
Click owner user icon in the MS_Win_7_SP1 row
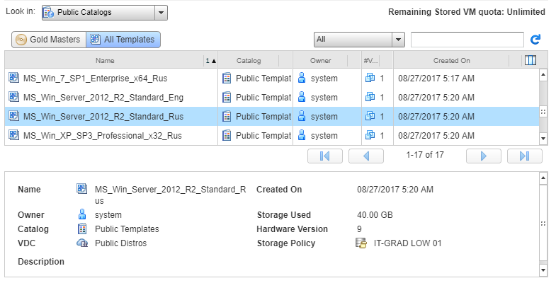pyautogui.click(x=302, y=78)
